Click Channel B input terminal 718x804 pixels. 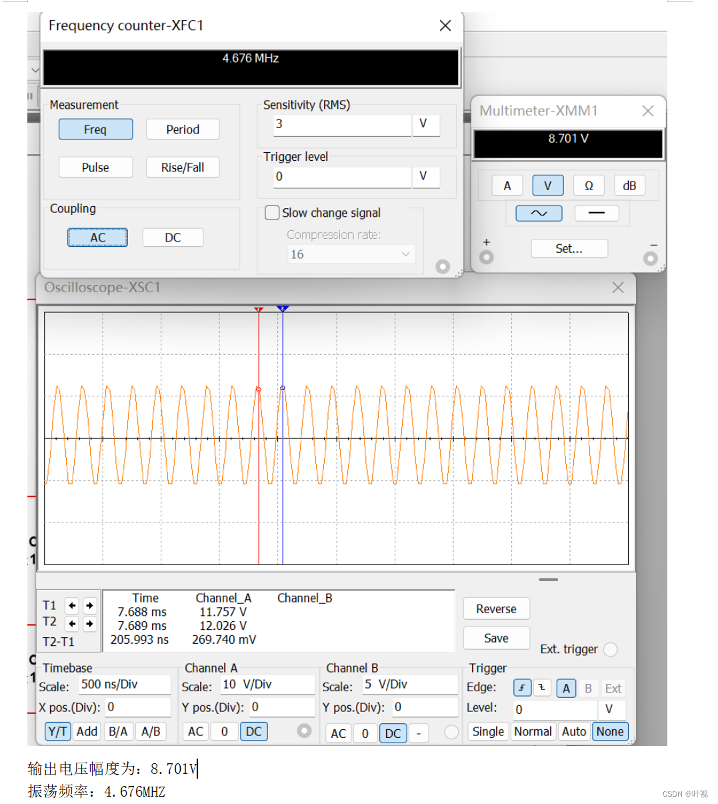tap(451, 733)
